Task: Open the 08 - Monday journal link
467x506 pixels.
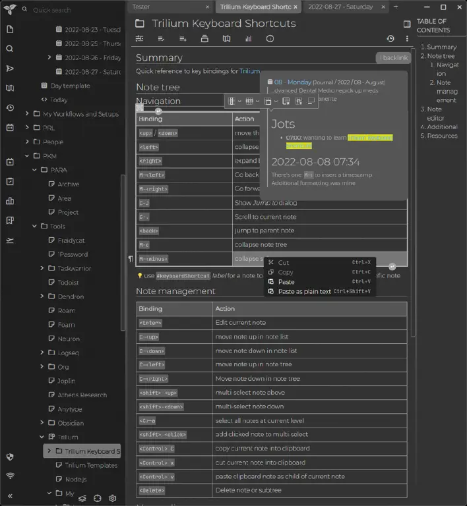Action: pyautogui.click(x=293, y=82)
